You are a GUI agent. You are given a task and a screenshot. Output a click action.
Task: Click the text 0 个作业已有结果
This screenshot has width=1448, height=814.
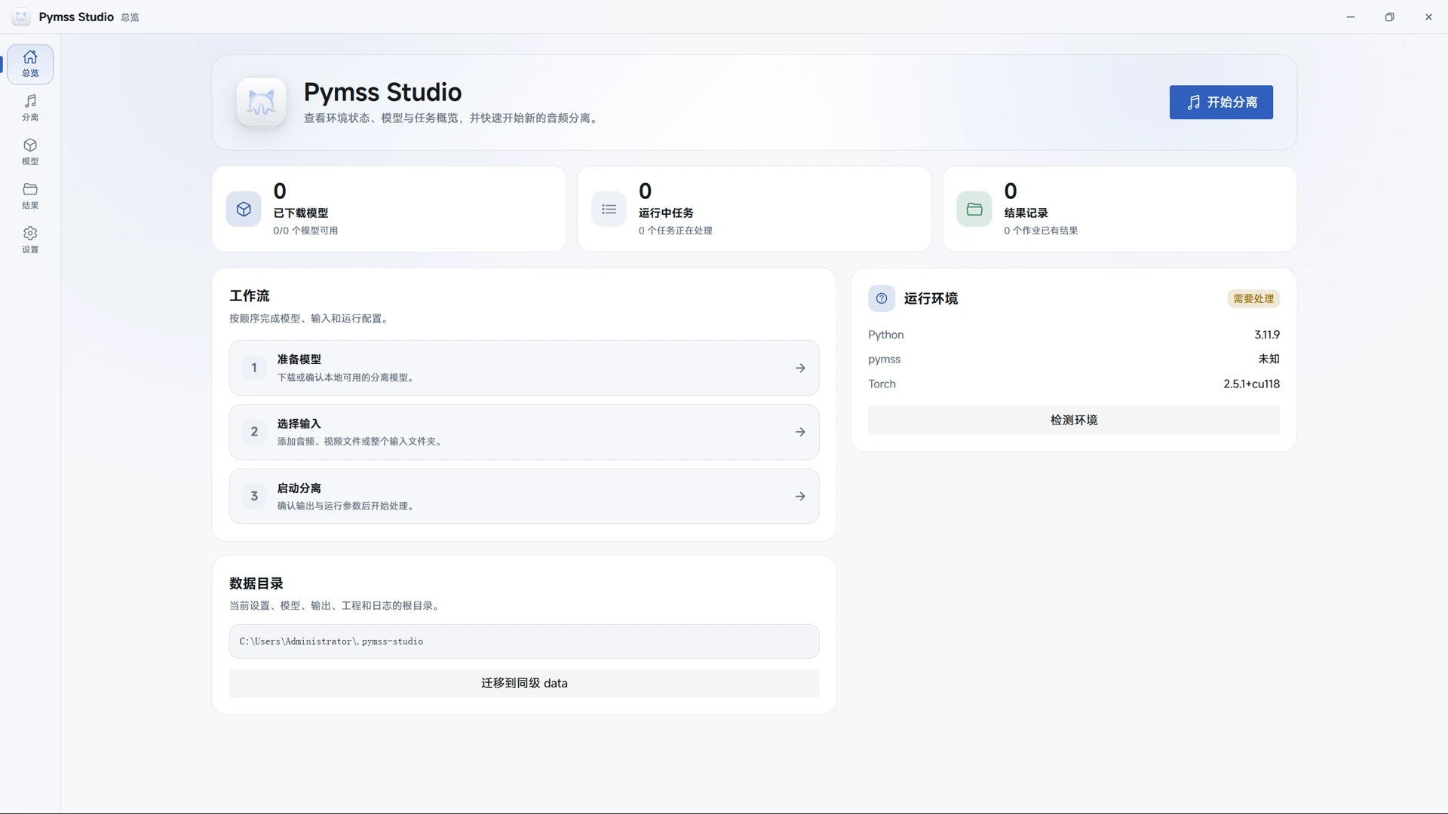coord(1041,231)
